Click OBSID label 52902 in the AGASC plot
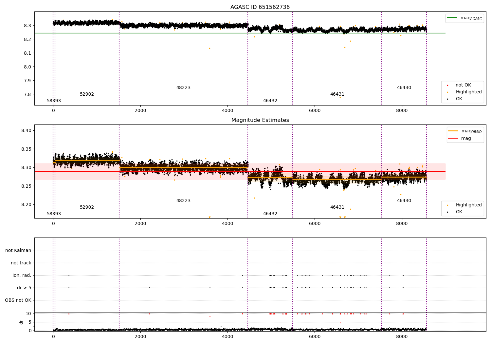The image size is (491, 344). pyautogui.click(x=87, y=94)
